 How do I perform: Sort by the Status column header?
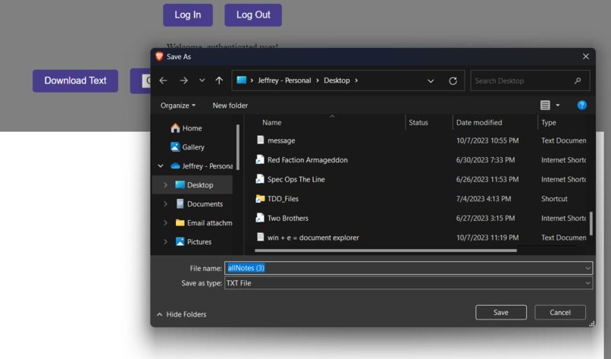(418, 122)
